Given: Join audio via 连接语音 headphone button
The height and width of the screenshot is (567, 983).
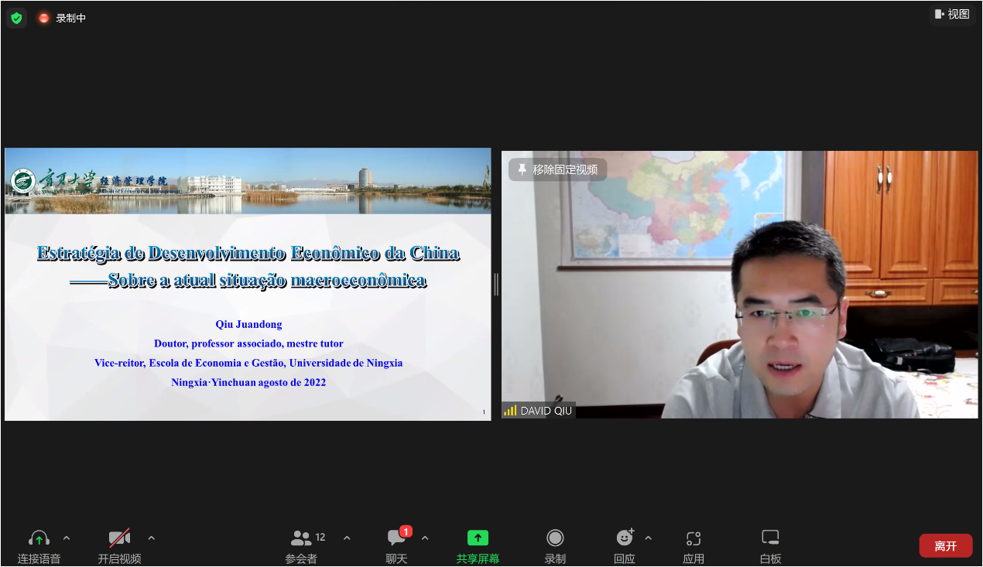Looking at the screenshot, I should [x=39, y=538].
